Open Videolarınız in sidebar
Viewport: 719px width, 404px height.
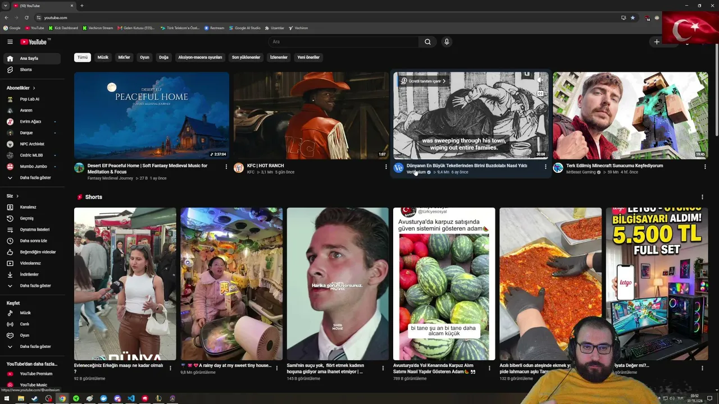point(32,263)
